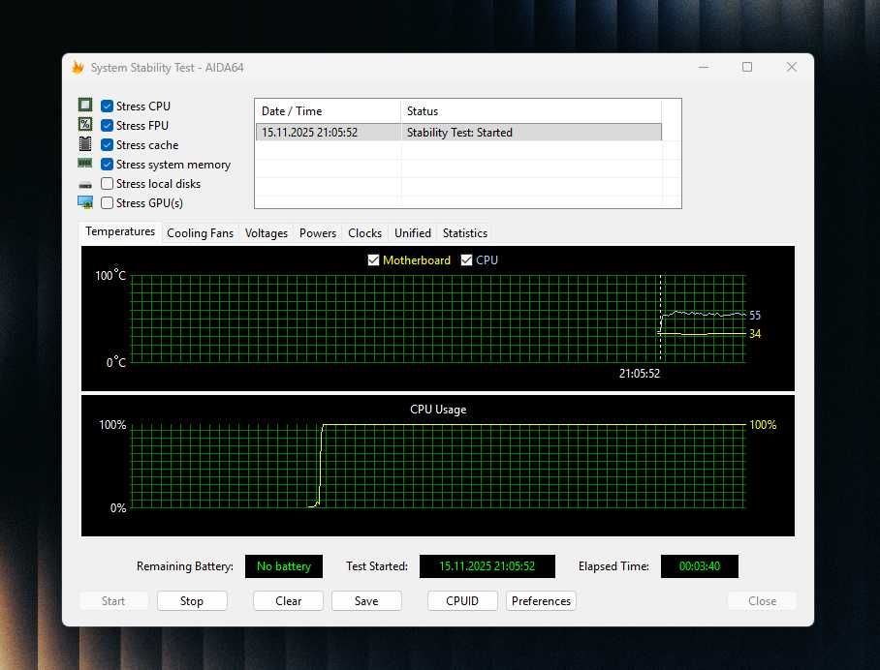The width and height of the screenshot is (880, 670).
Task: Hide the Motherboard temperature line
Action: coord(373,260)
